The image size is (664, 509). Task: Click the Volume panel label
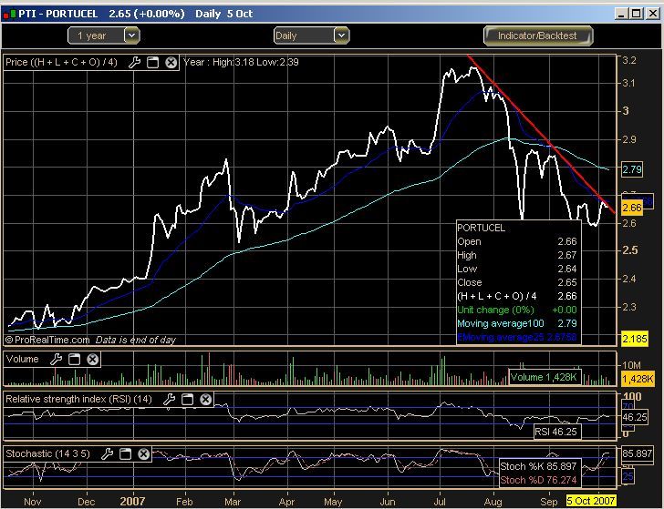coord(22,360)
